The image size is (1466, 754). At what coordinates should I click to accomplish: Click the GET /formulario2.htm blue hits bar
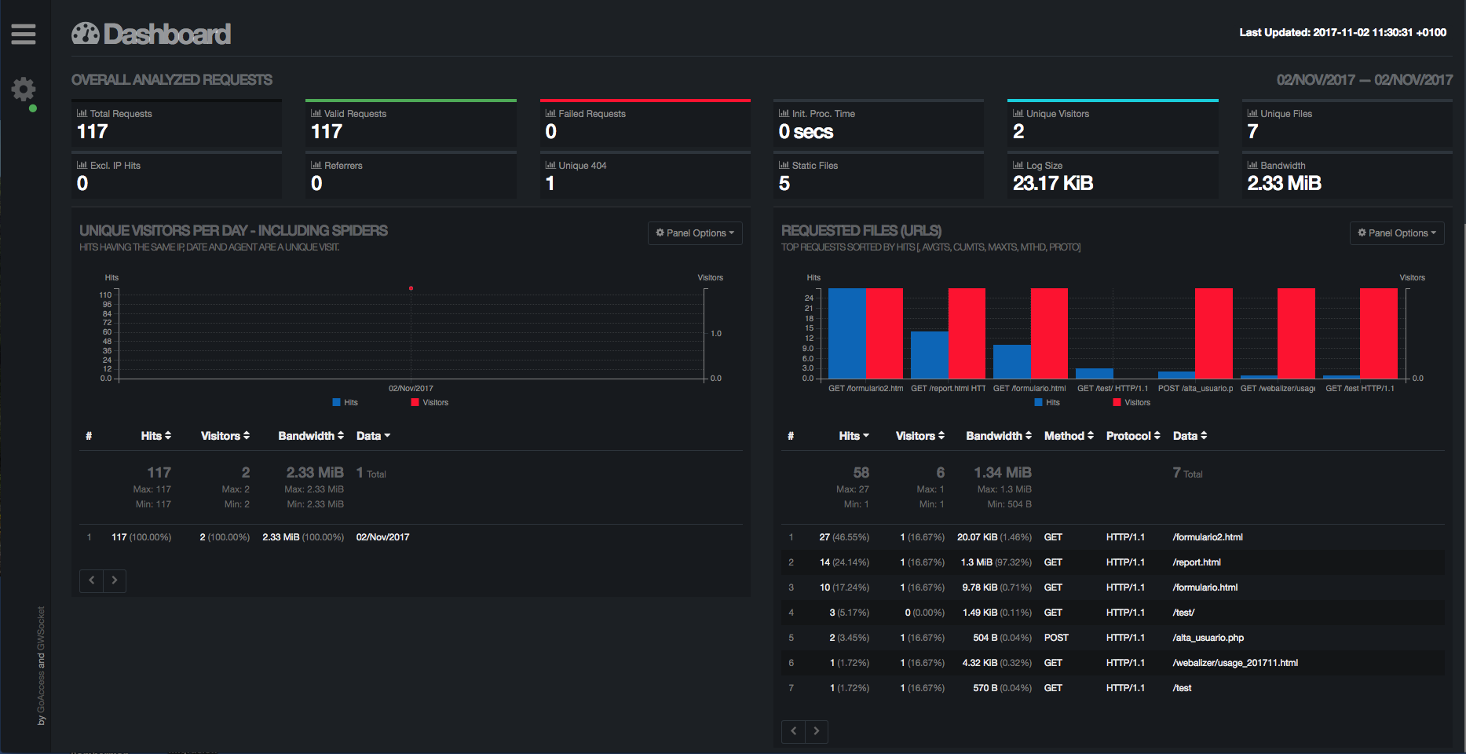tap(847, 333)
